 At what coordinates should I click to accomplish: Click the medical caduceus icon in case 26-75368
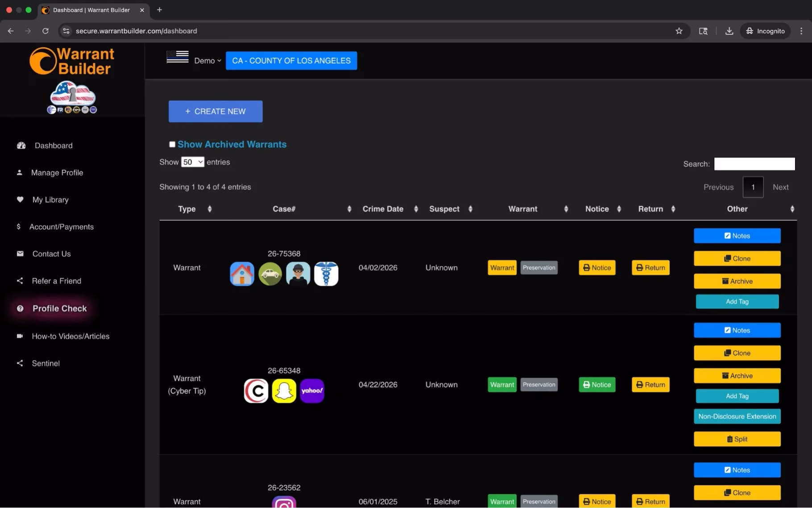coord(326,274)
